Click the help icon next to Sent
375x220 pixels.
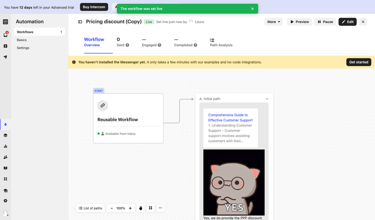pos(127,45)
